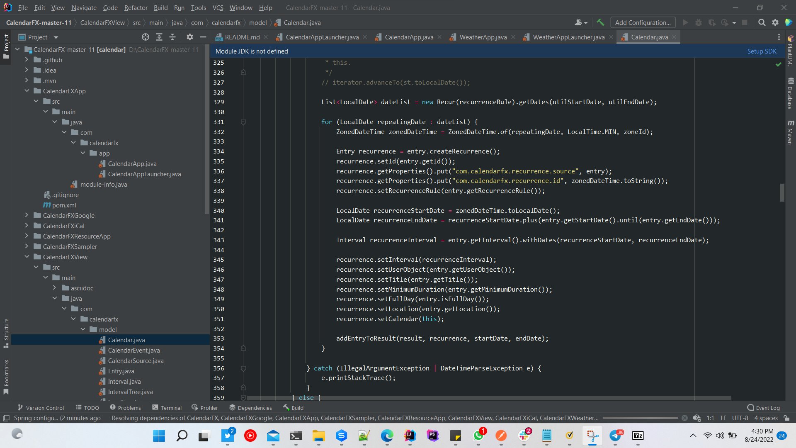Close the Calendar.java editor tab
The width and height of the screenshot is (796, 448).
674,37
